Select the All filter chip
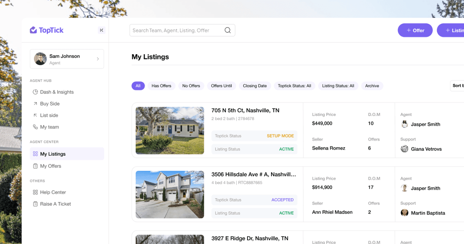 (138, 86)
